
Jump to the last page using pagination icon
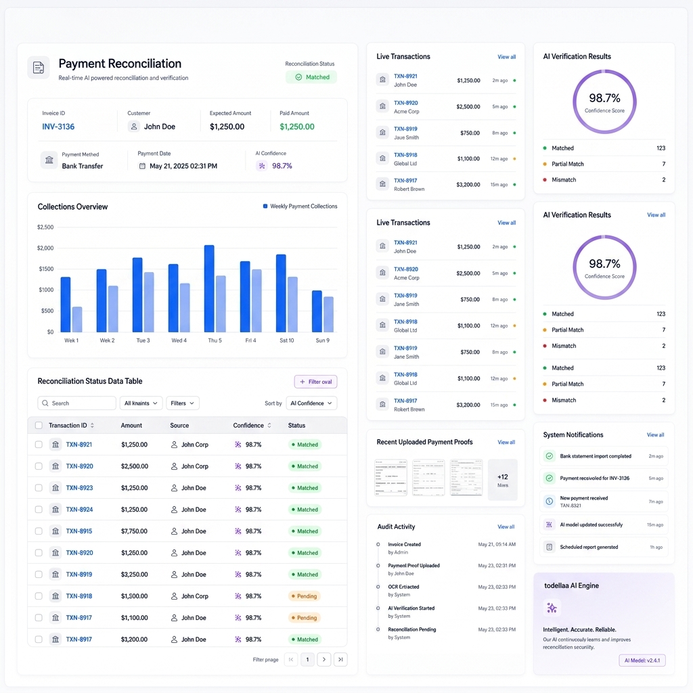point(340,659)
